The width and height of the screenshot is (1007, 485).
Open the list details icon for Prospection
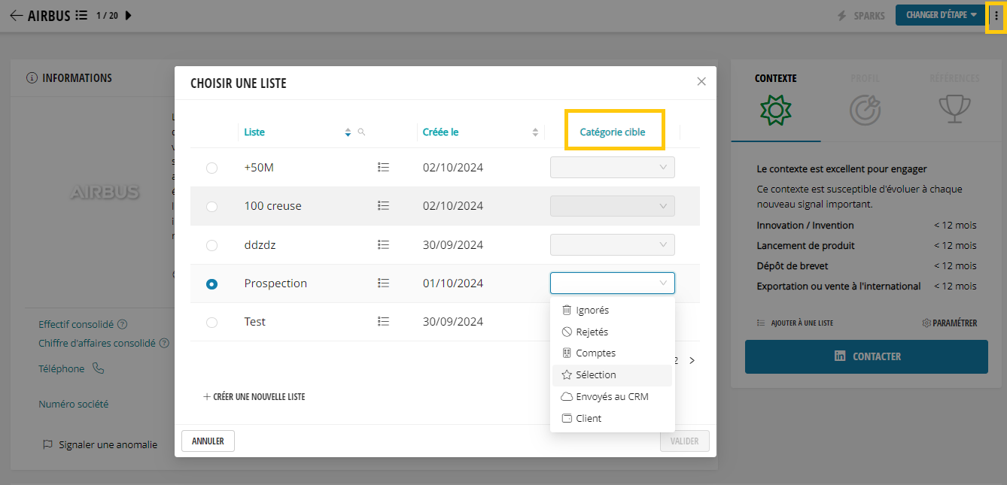click(x=383, y=283)
